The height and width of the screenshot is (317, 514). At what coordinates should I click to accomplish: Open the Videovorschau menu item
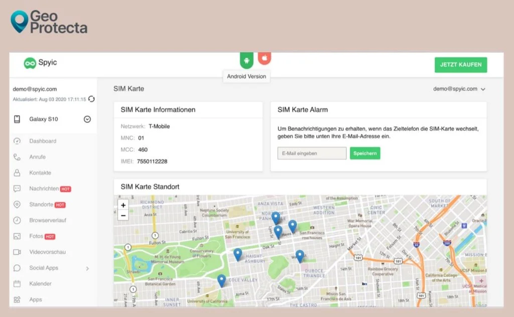click(47, 252)
